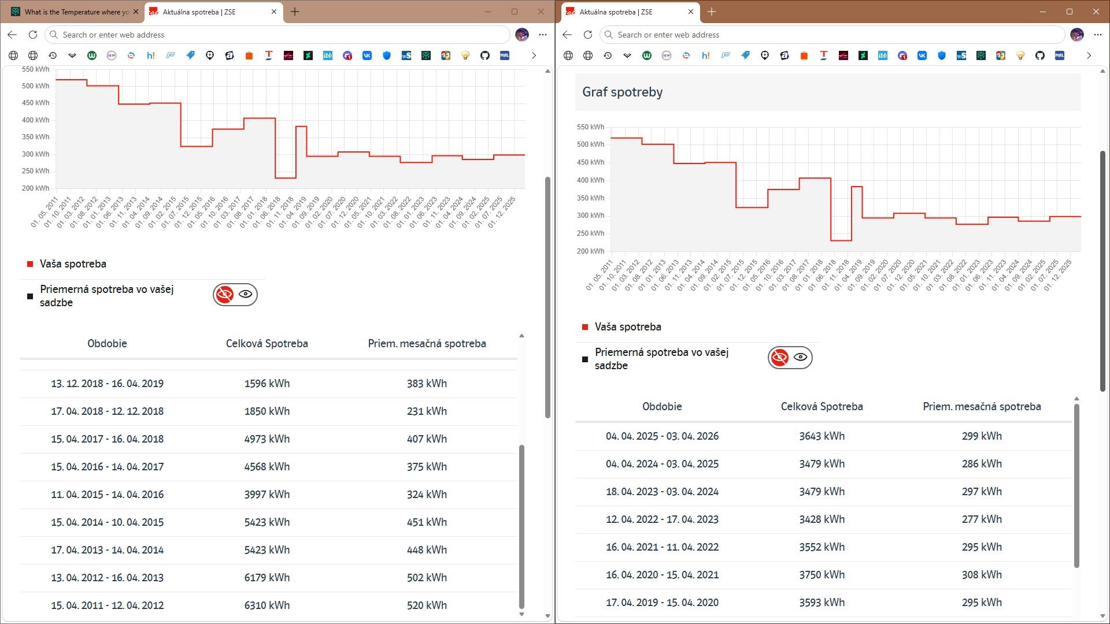The height and width of the screenshot is (624, 1110).
Task: Open the VK bookmark in left window
Action: point(367,55)
